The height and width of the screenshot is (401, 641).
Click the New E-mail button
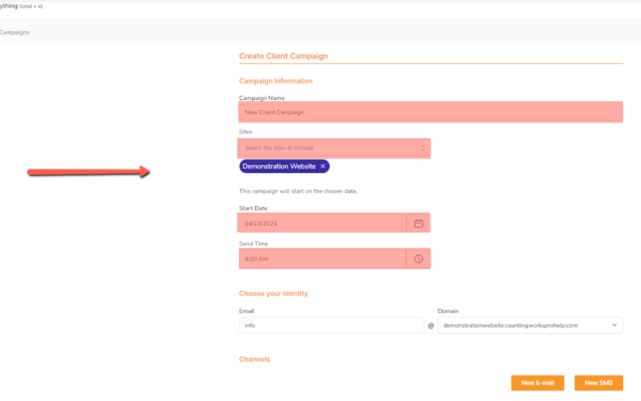[538, 382]
